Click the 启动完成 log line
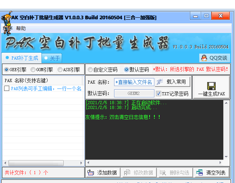This screenshot has height=183, width=235. [x=121, y=107]
